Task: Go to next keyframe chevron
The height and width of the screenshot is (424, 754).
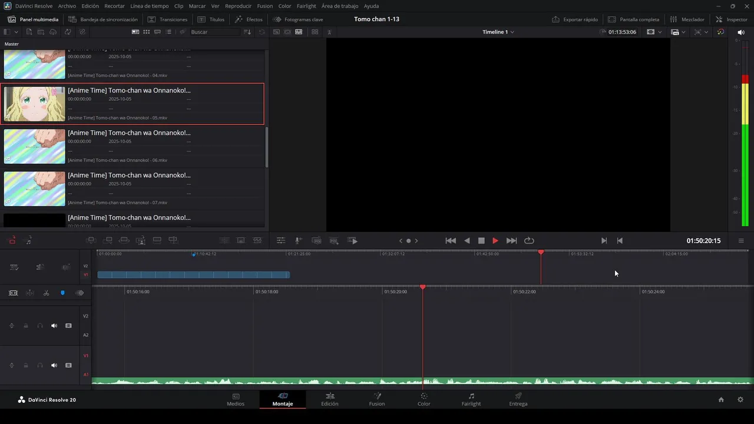Action: pyautogui.click(x=416, y=240)
